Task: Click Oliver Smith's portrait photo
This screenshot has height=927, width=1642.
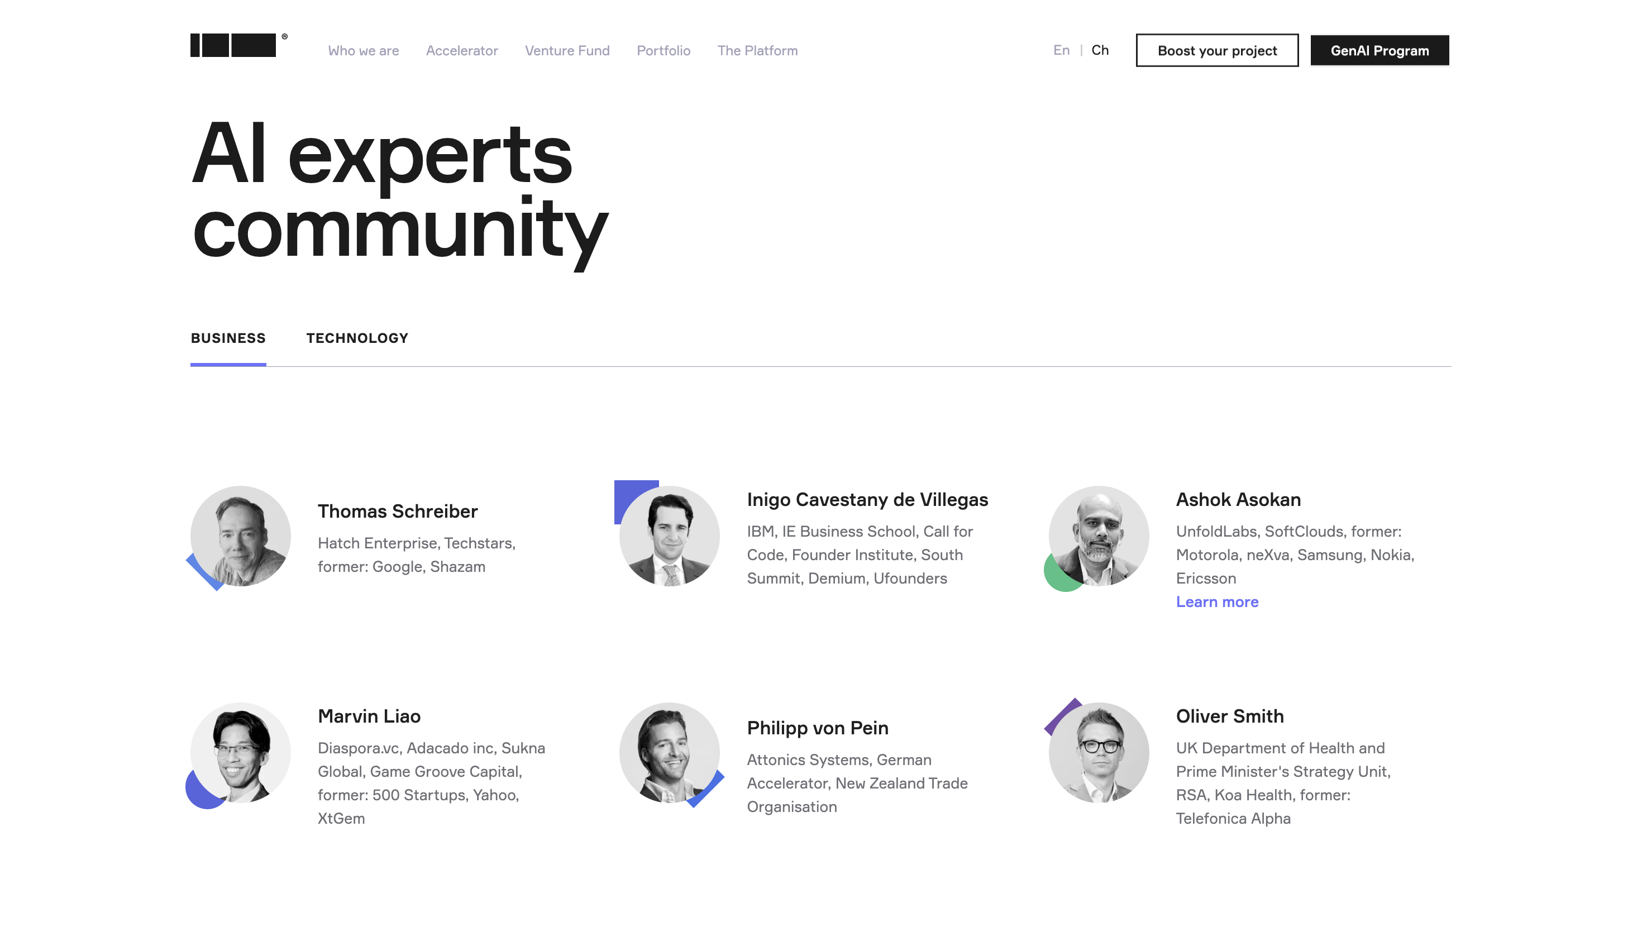Action: click(x=1099, y=752)
